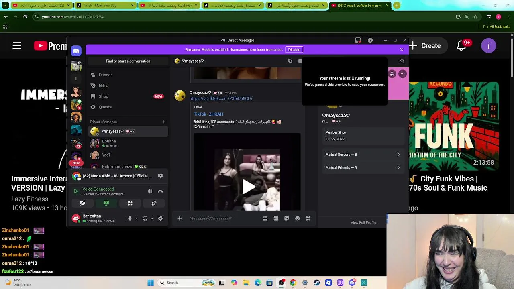Open Discord home direct messages icon

pos(76,51)
